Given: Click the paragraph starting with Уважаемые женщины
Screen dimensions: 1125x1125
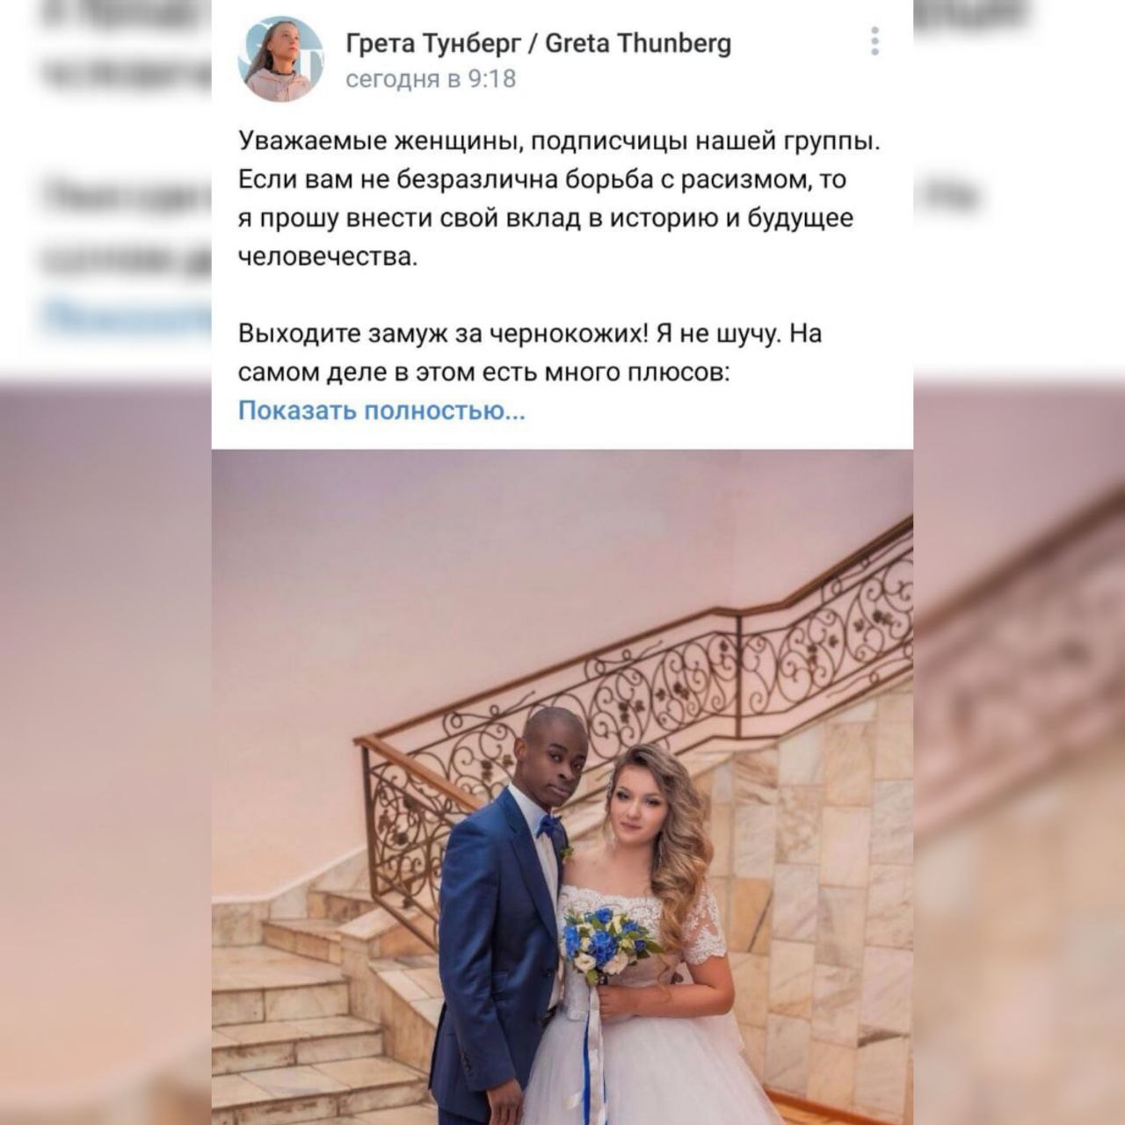Looking at the screenshot, I should 559,199.
